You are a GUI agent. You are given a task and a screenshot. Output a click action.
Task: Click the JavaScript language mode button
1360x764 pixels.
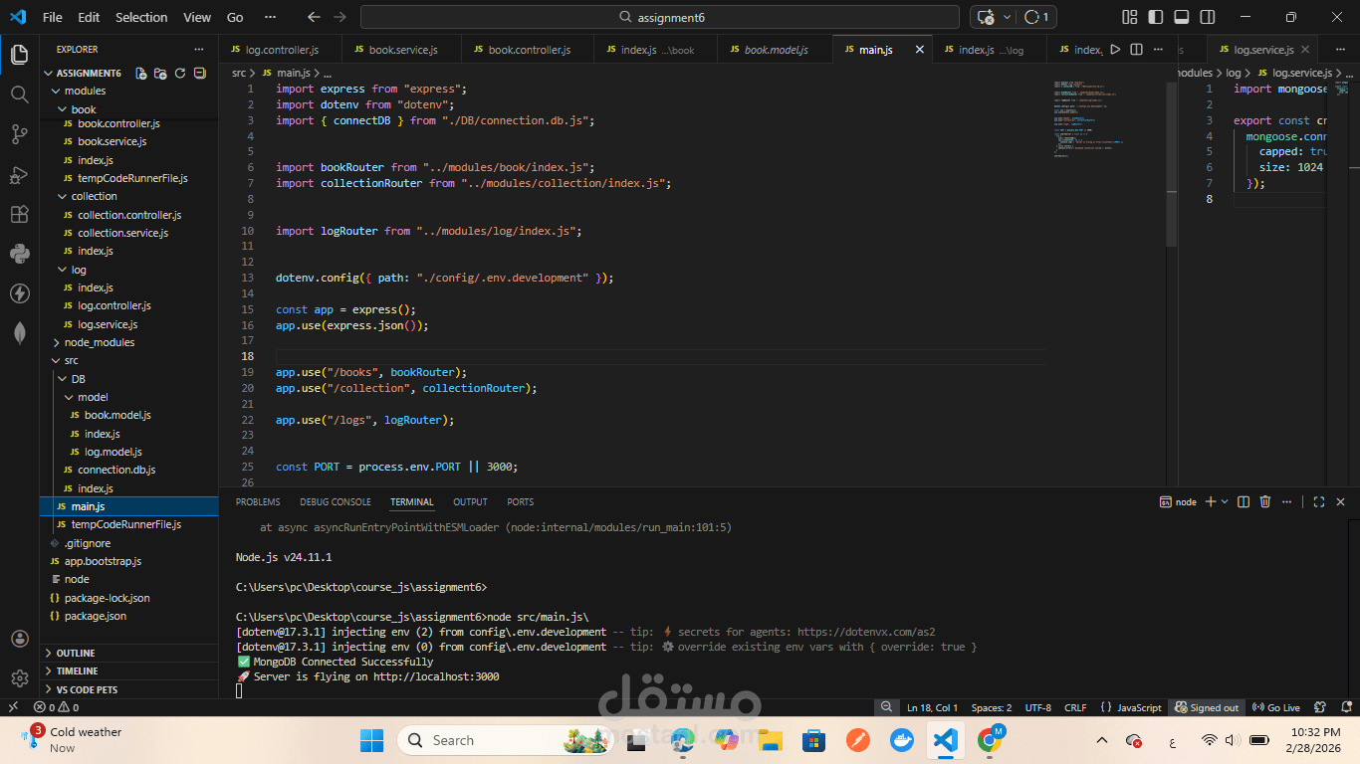point(1131,707)
